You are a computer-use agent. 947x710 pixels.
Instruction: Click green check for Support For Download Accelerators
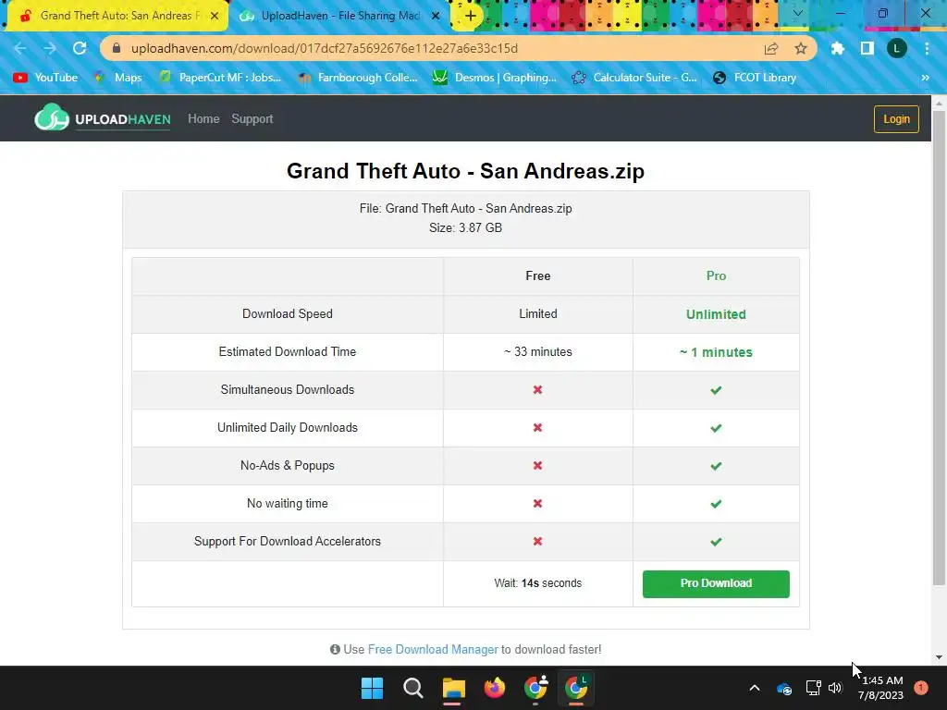point(716,542)
